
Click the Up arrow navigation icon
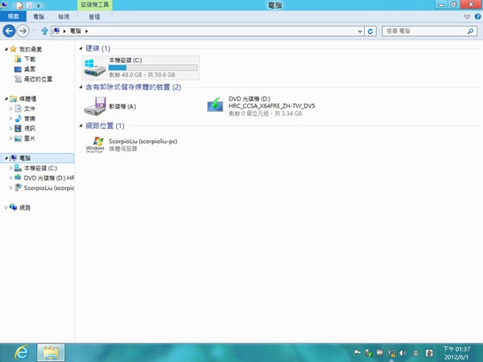pyautogui.click(x=44, y=31)
